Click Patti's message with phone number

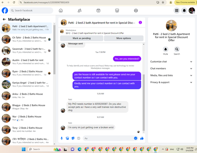tap(97, 107)
